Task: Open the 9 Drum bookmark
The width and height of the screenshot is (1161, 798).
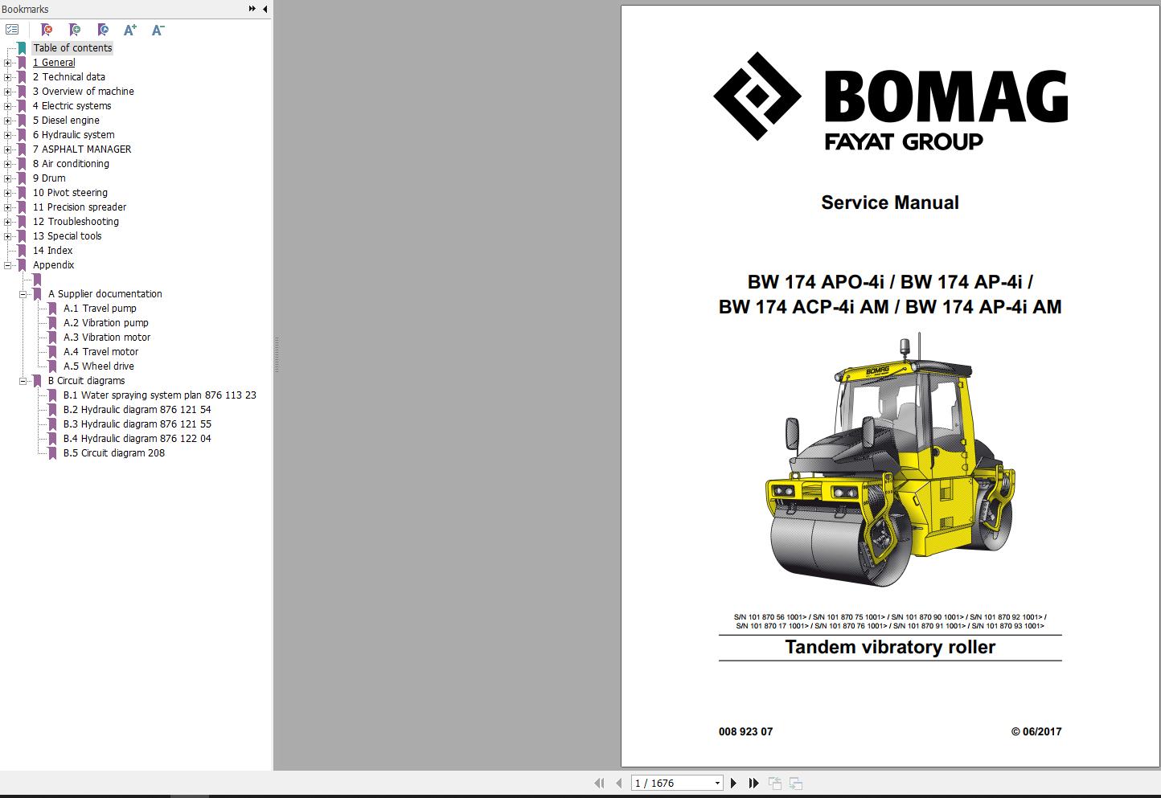Action: (49, 178)
